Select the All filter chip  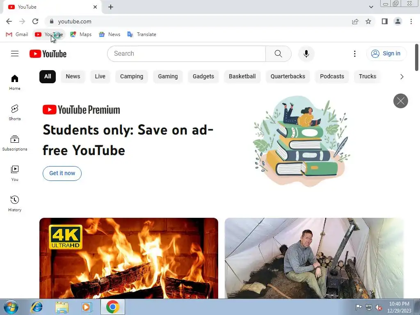coord(48,76)
